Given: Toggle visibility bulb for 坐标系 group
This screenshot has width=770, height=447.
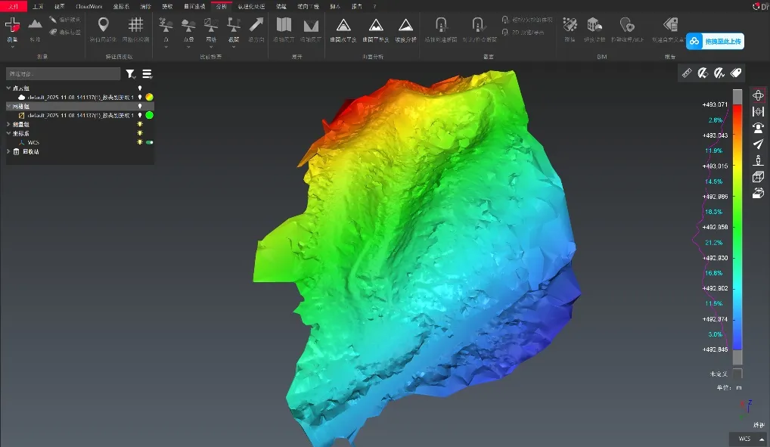Looking at the screenshot, I should (140, 133).
